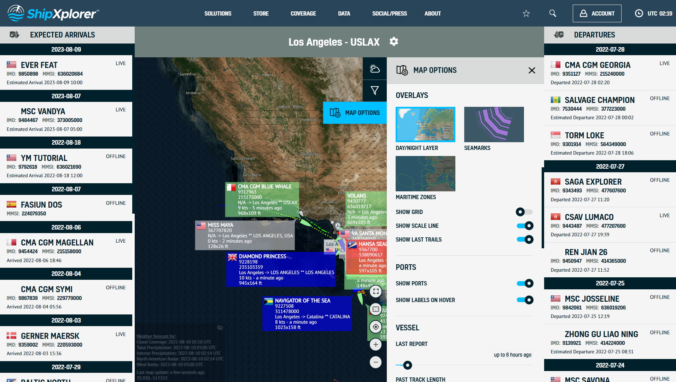Open the Coverage menu item
676x382 pixels.
click(303, 13)
